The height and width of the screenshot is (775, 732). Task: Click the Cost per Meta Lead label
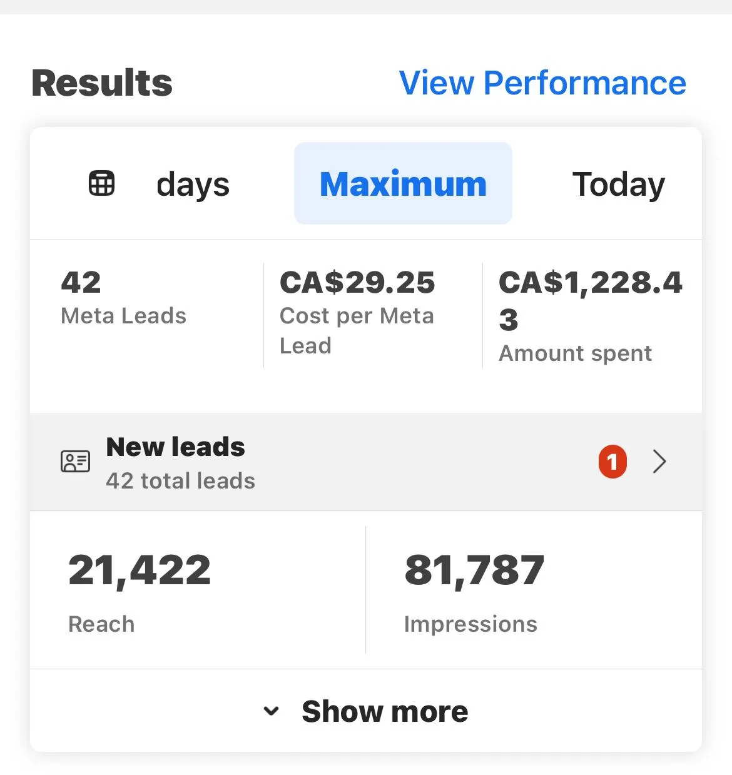[357, 330]
